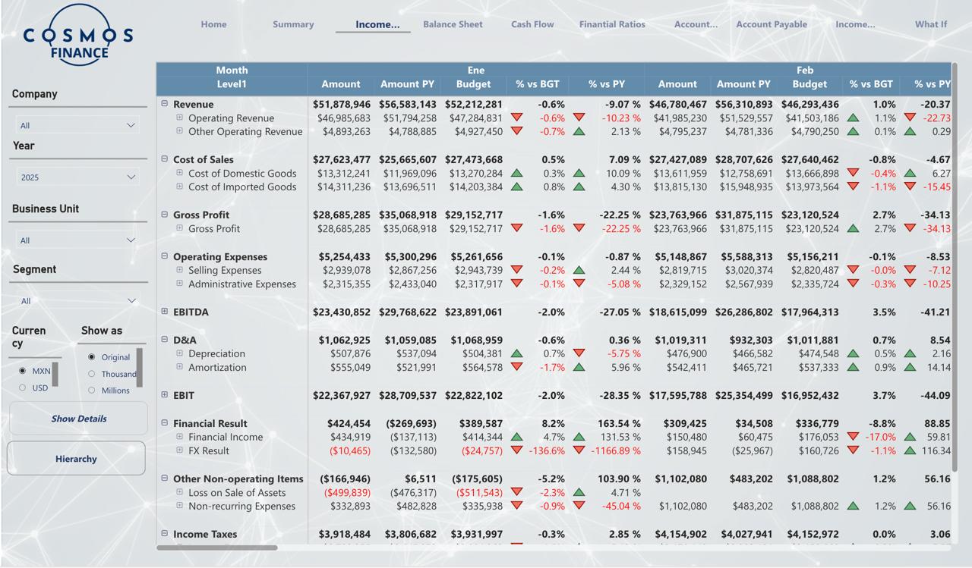This screenshot has height=568, width=972.
Task: Expand the Non-recurring Expenses row
Action: tap(180, 506)
